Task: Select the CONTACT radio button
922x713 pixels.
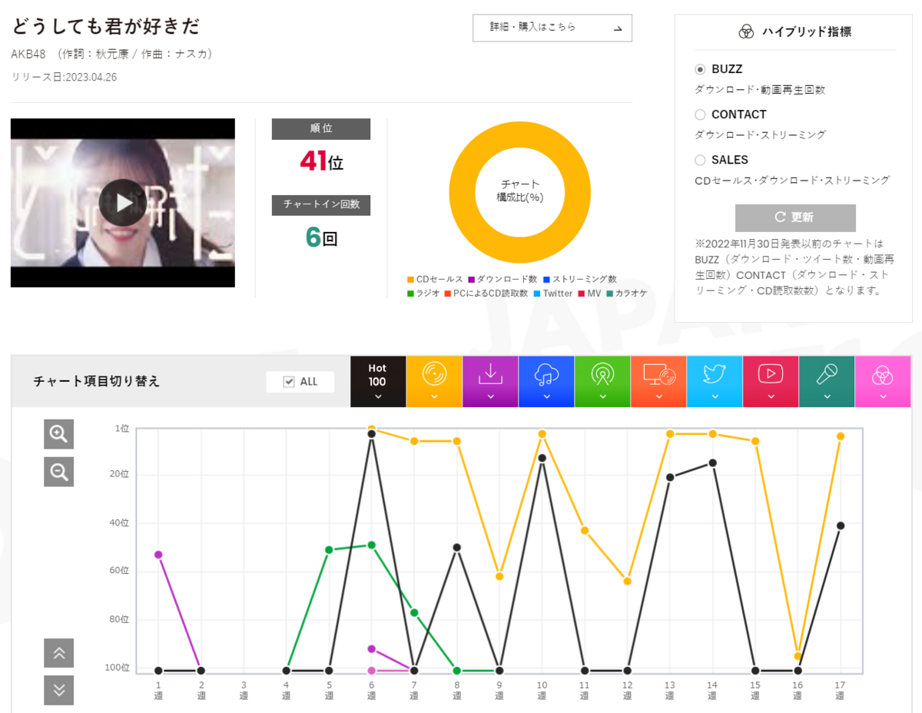Action: coord(700,114)
